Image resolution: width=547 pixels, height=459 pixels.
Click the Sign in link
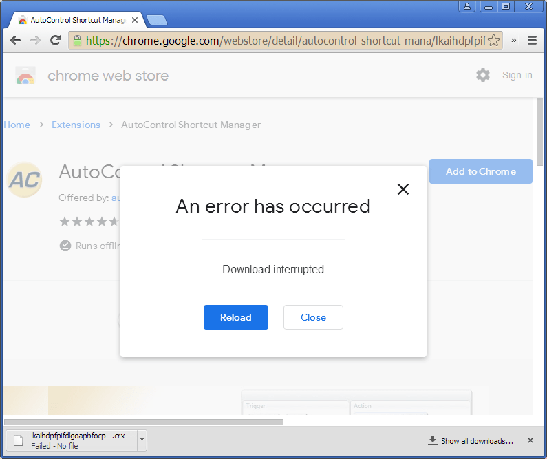click(x=517, y=75)
